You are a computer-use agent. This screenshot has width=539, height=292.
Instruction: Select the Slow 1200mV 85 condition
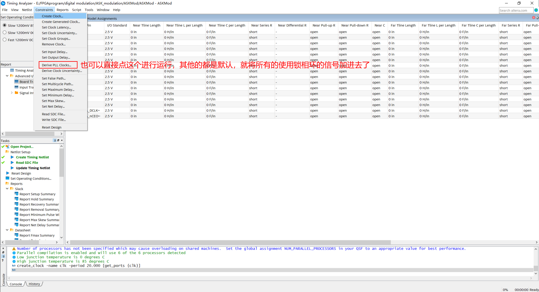[x=4, y=25]
